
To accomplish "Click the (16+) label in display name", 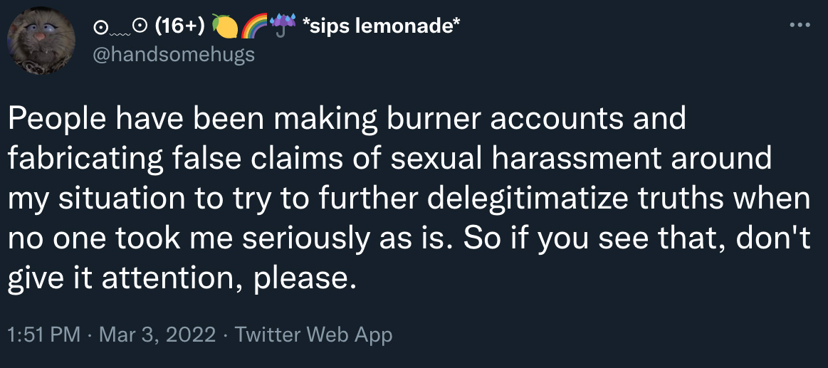I will 180,26.
